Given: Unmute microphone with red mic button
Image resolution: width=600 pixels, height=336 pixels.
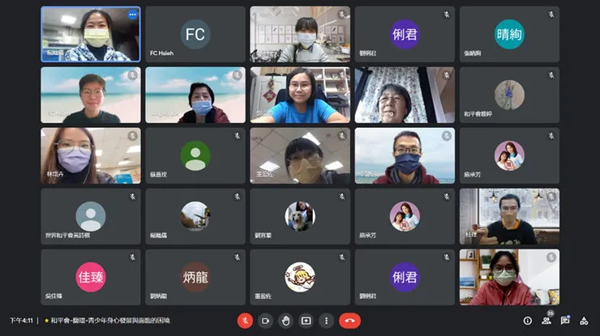Looking at the screenshot, I should click(x=245, y=321).
